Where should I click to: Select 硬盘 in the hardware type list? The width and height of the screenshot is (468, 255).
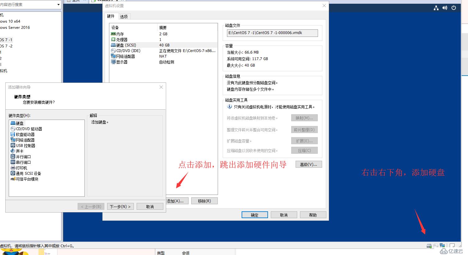[x=17, y=123]
